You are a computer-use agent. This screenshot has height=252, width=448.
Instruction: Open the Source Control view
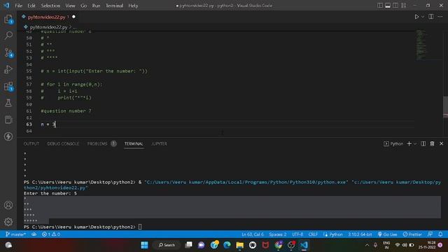click(8, 53)
